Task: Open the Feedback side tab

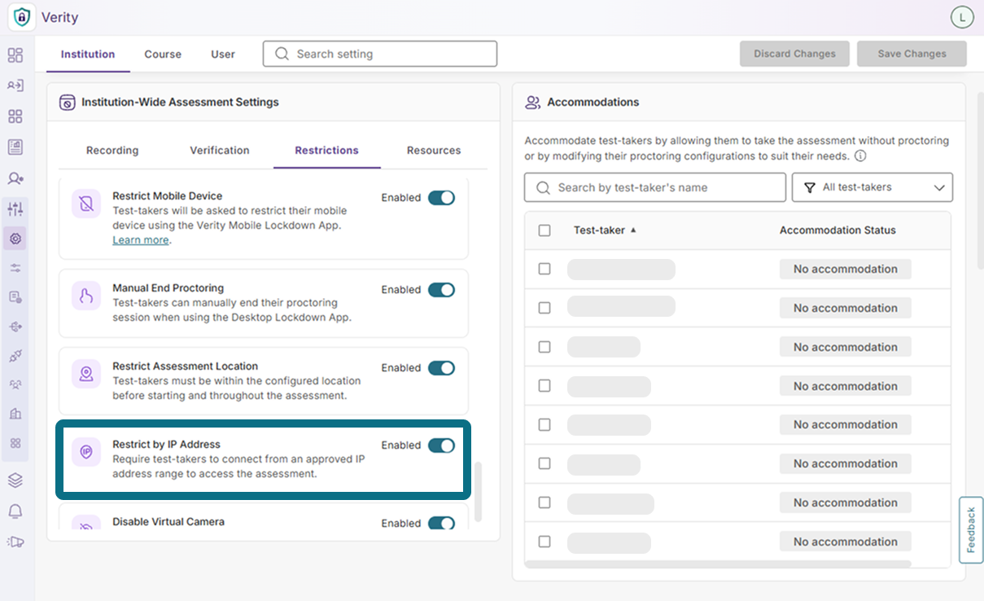Action: coord(971,530)
